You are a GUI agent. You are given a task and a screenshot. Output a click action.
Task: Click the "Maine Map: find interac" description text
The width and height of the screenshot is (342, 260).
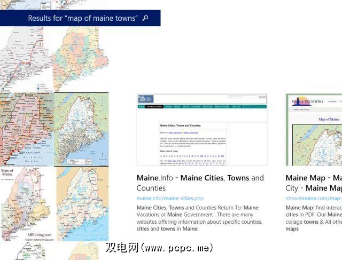coord(314,218)
